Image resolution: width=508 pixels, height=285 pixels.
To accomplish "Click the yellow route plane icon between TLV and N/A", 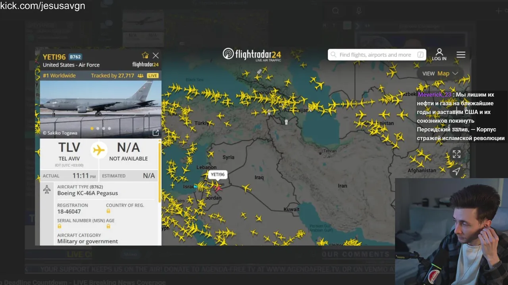I will tap(98, 150).
